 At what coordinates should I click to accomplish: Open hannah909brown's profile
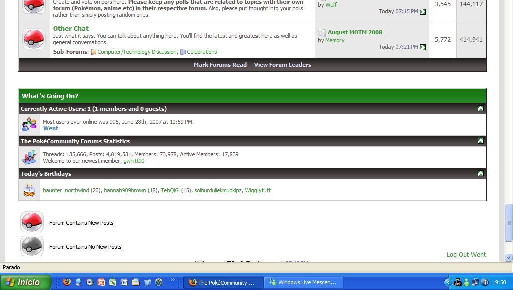(x=125, y=190)
